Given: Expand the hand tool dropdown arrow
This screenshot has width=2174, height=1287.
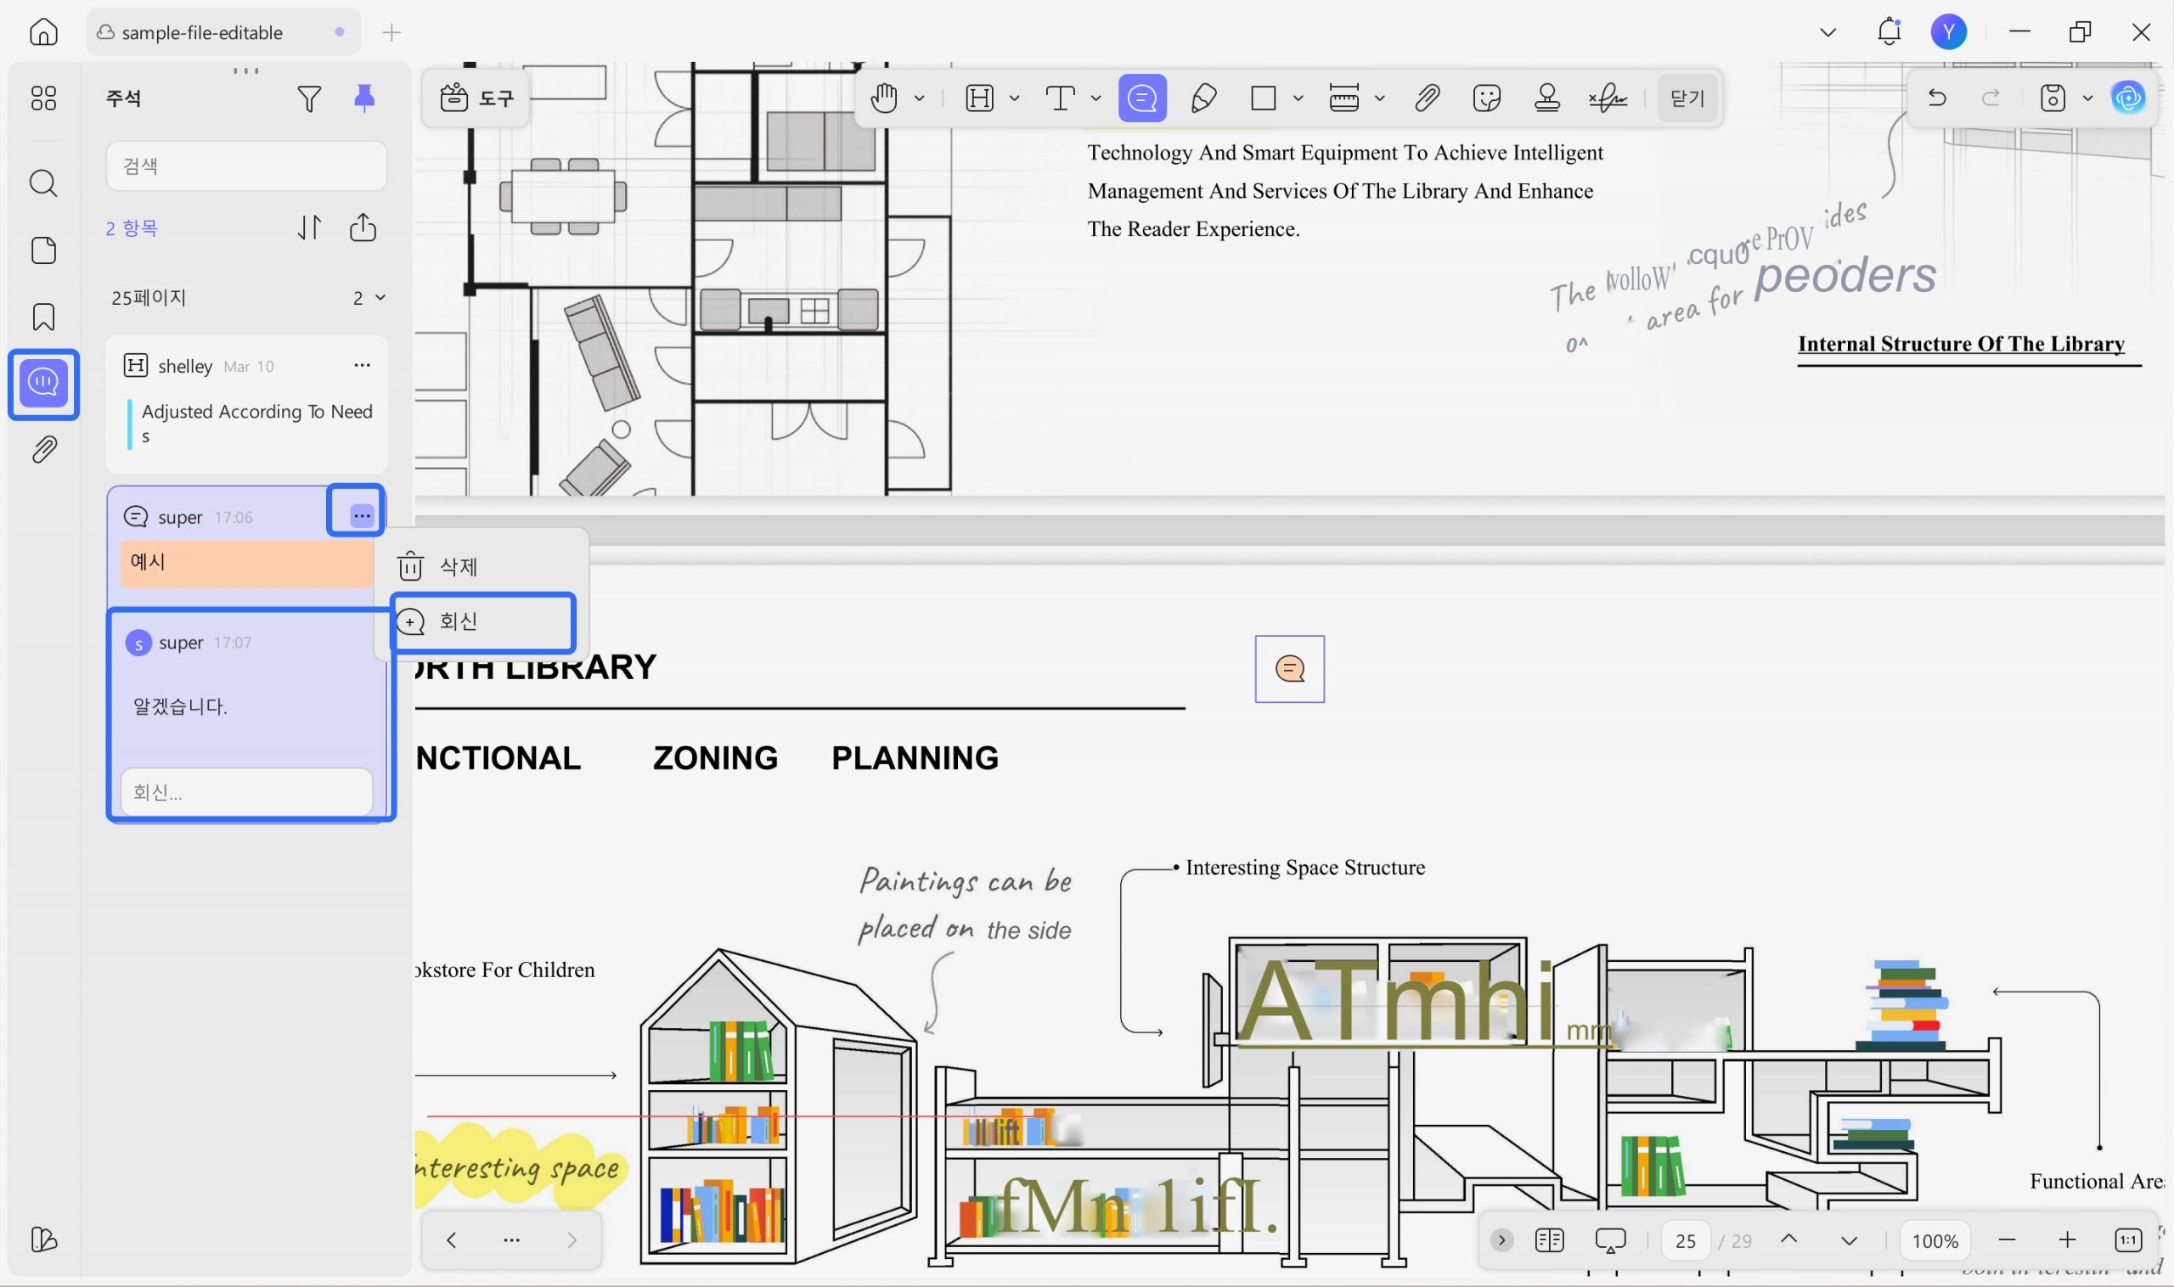Looking at the screenshot, I should (920, 98).
